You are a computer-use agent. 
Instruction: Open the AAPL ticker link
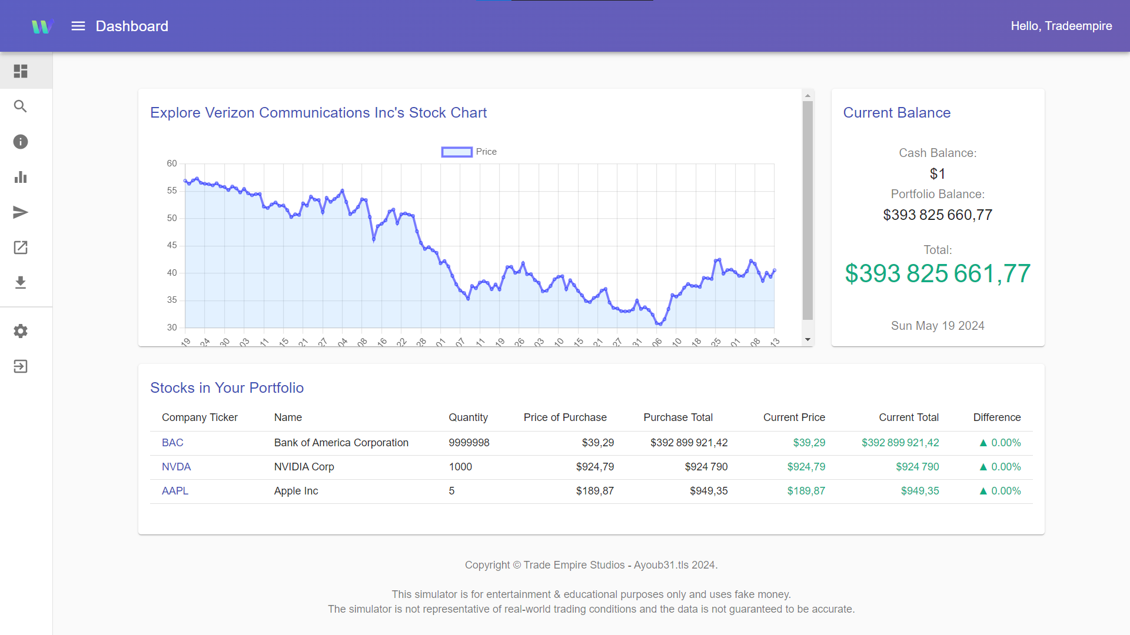175,491
